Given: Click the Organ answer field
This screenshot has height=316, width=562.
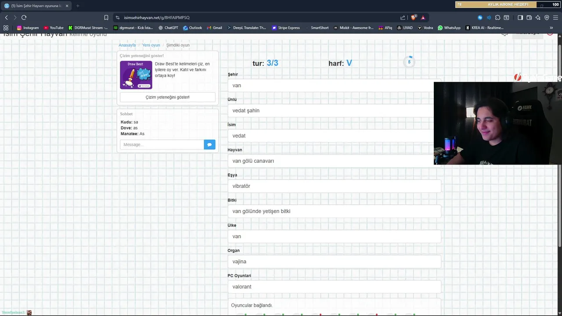Looking at the screenshot, I should [334, 262].
